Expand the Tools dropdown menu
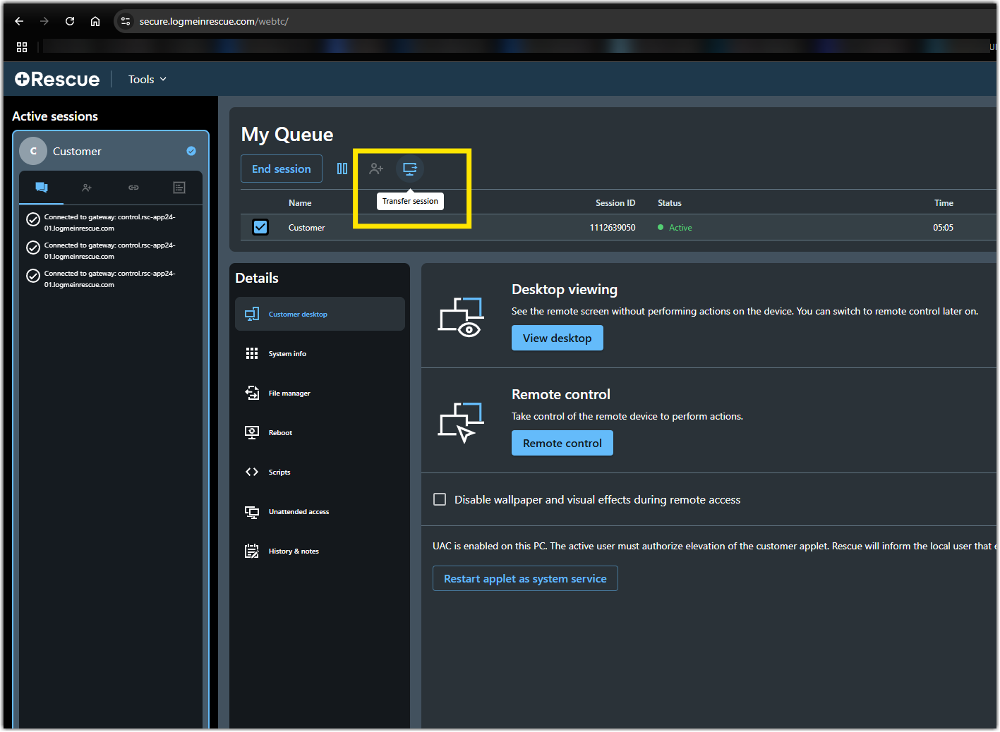The height and width of the screenshot is (732, 1000). pos(147,80)
